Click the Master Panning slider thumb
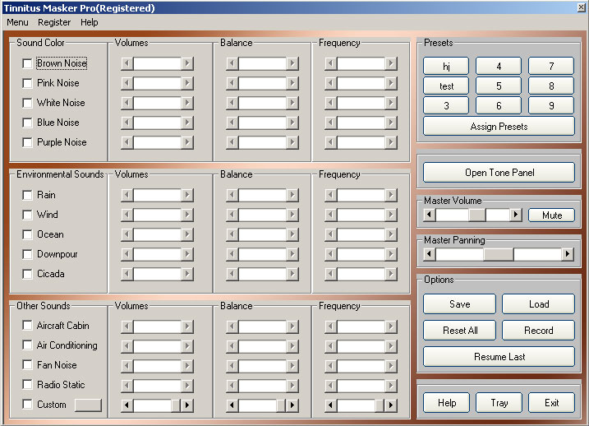This screenshot has height=426, width=589. pos(499,255)
